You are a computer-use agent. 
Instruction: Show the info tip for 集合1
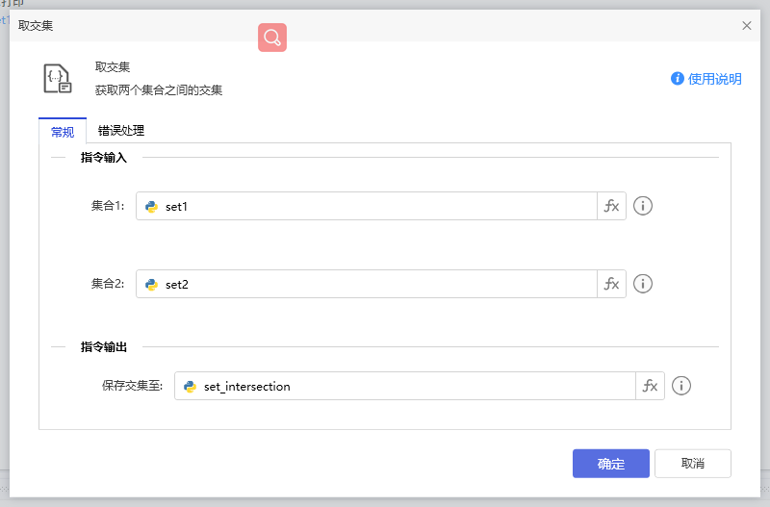pyautogui.click(x=643, y=206)
